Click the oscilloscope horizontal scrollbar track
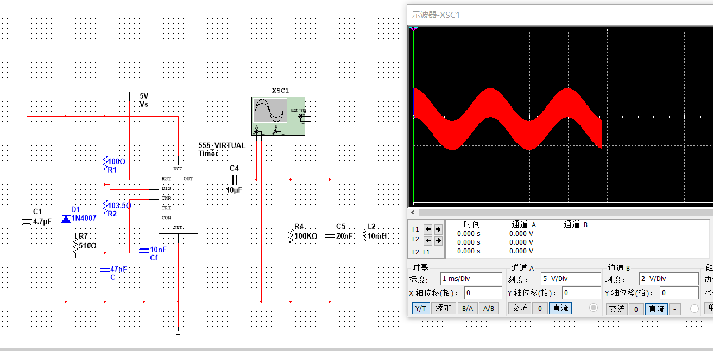The width and height of the screenshot is (713, 351). coord(565,212)
